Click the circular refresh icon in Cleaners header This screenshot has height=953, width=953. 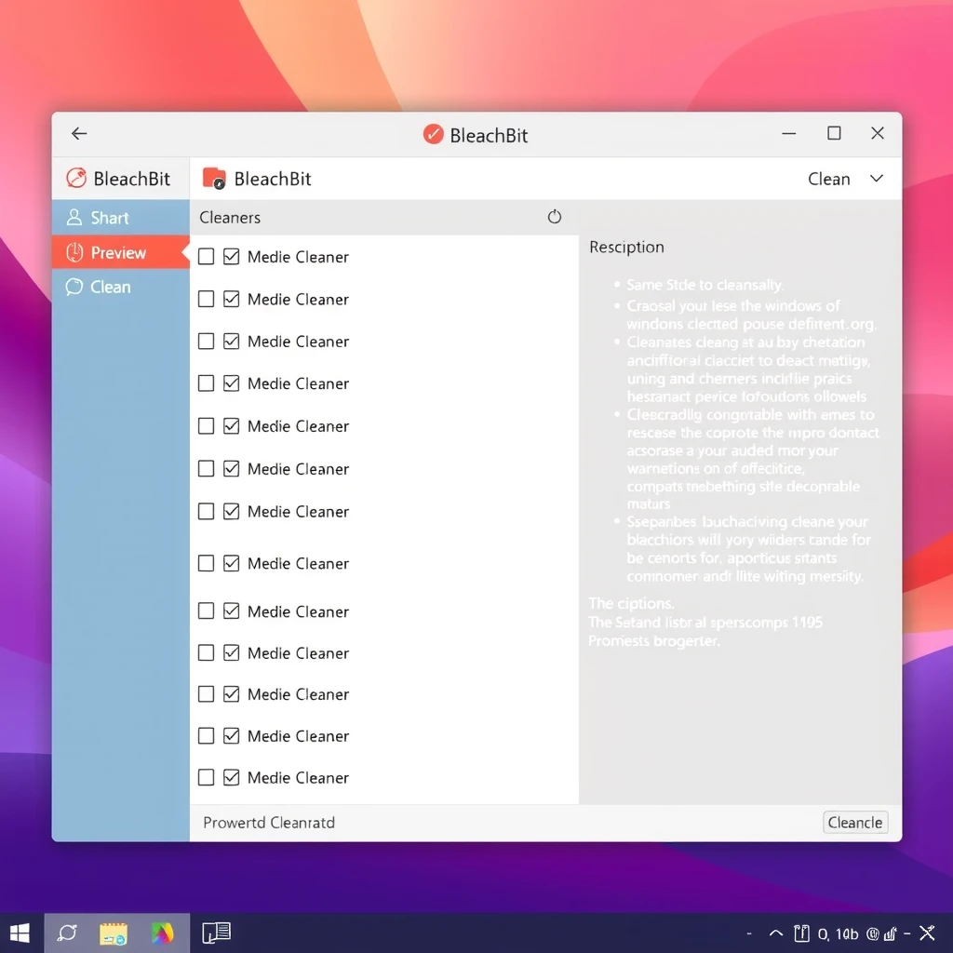555,217
